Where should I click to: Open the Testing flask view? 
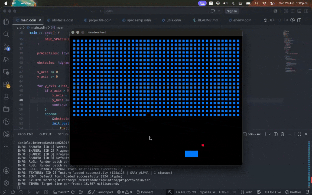click(x=6, y=97)
